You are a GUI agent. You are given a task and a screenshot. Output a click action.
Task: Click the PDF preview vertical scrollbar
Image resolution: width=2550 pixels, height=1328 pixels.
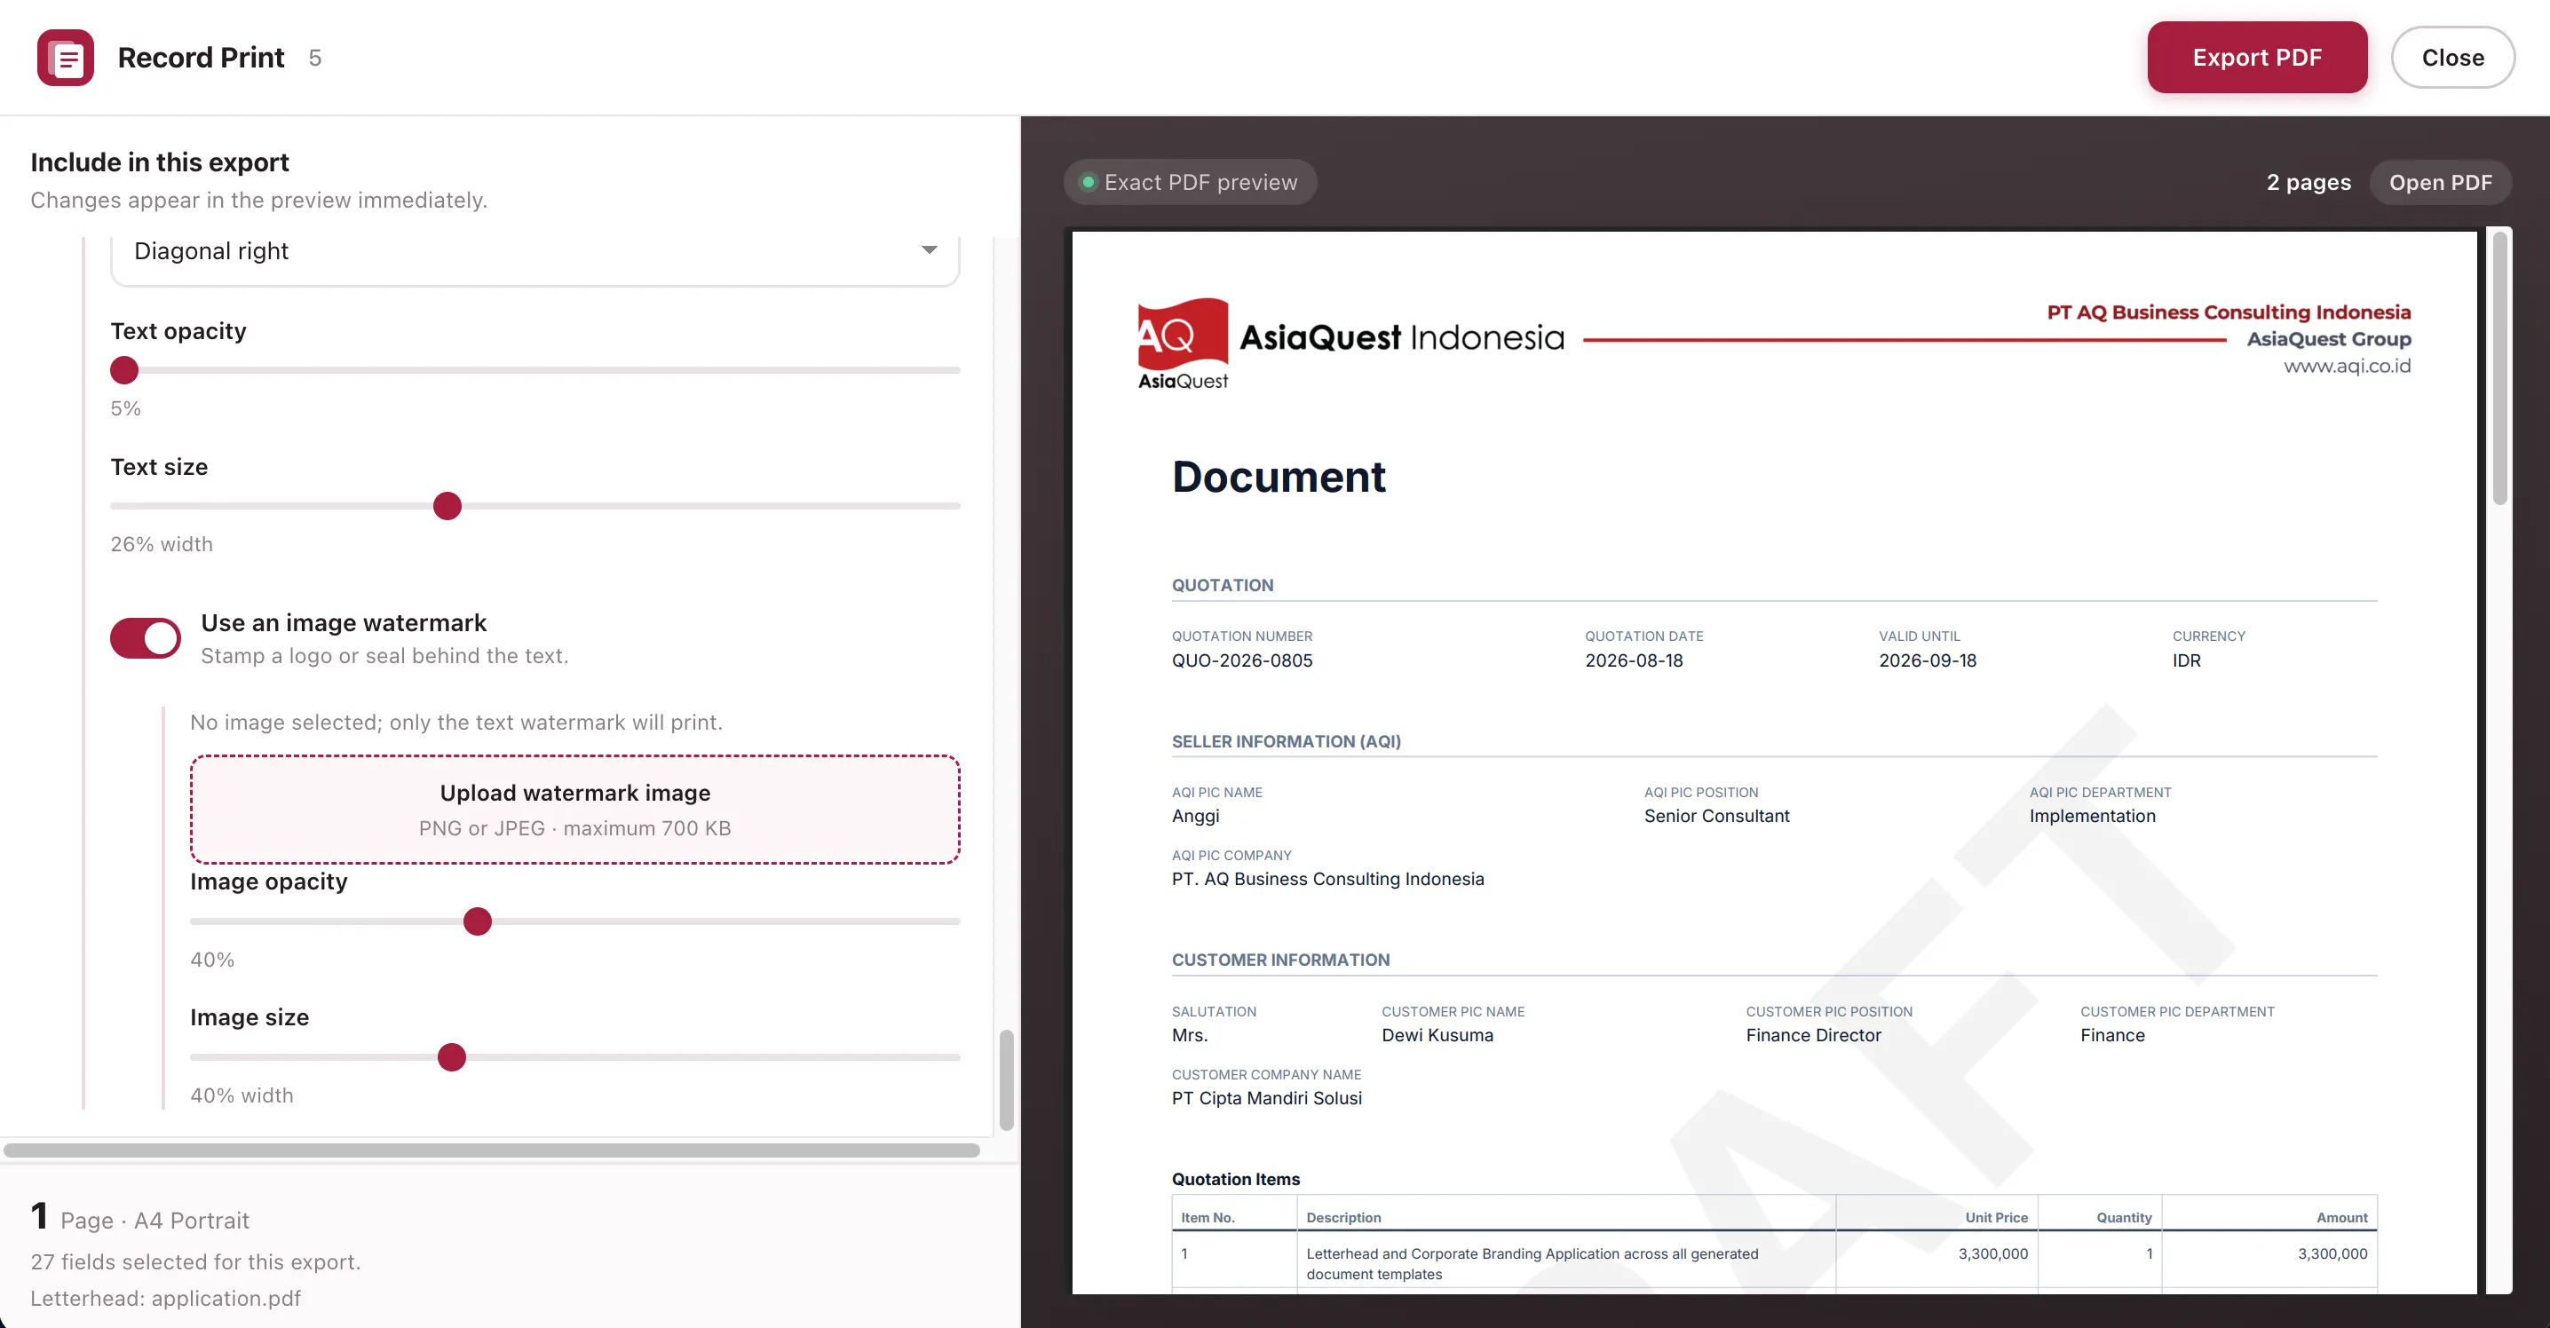pos(2499,368)
